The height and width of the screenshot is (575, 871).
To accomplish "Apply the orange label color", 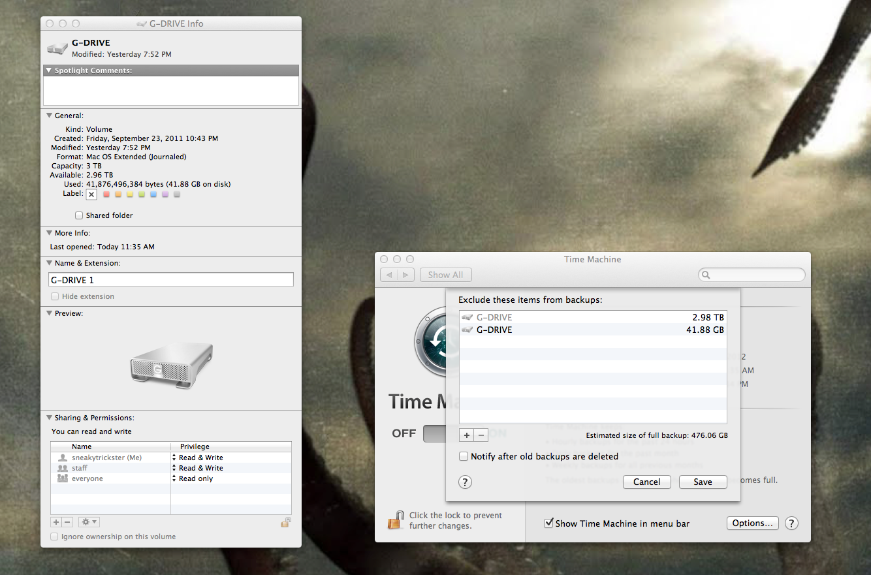I will click(x=118, y=194).
